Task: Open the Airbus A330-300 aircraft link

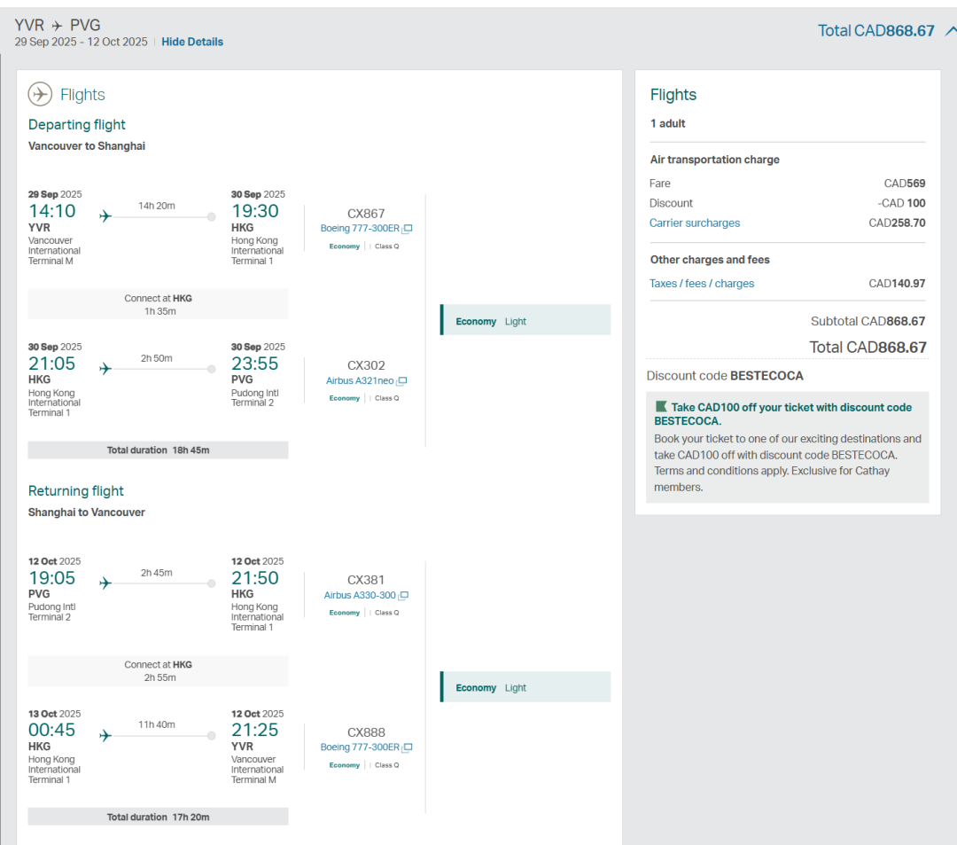Action: (x=360, y=596)
